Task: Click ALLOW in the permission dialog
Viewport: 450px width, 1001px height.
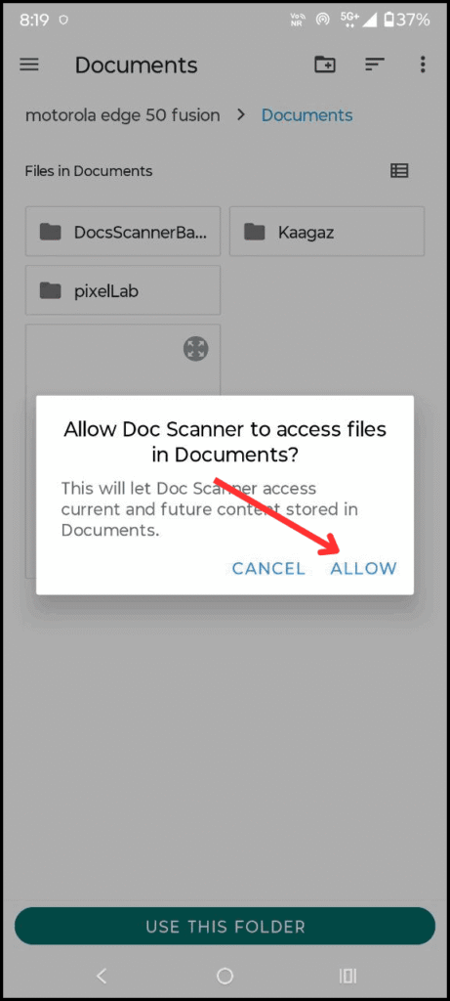Action: tap(363, 568)
